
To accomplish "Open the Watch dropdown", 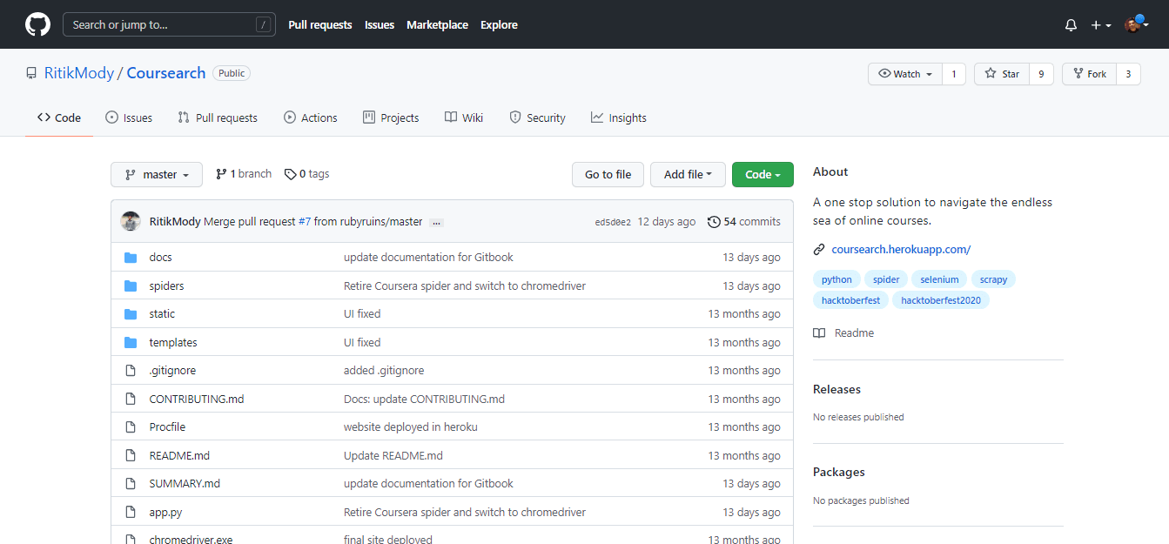I will tap(905, 74).
